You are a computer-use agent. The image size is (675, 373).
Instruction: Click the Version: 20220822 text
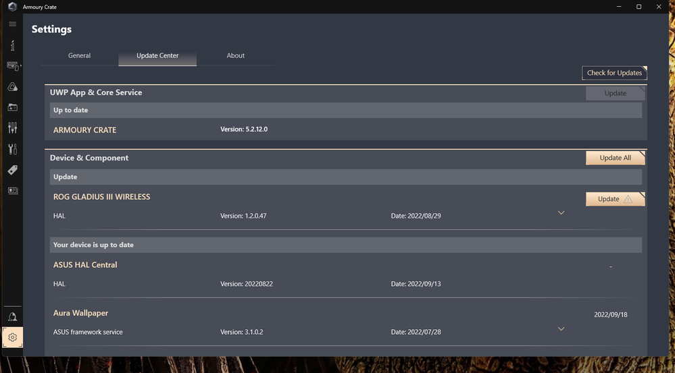tap(247, 284)
